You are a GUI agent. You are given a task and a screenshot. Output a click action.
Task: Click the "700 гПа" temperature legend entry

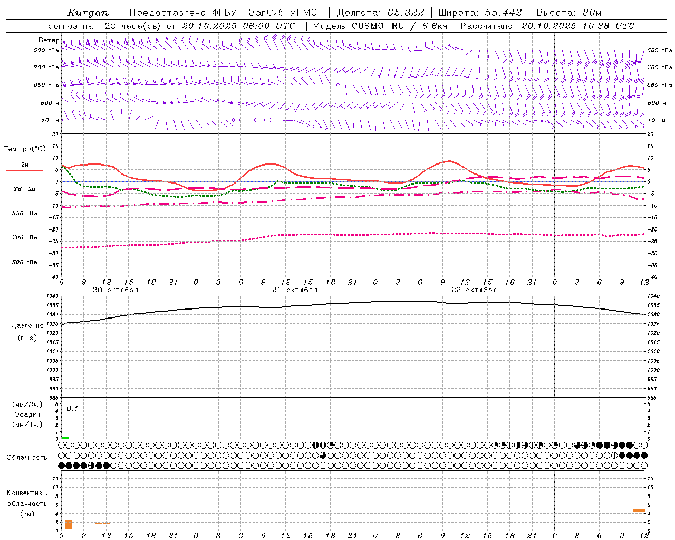pyautogui.click(x=25, y=238)
